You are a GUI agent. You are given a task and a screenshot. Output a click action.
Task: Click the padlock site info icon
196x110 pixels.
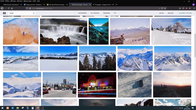(x=30, y=8)
